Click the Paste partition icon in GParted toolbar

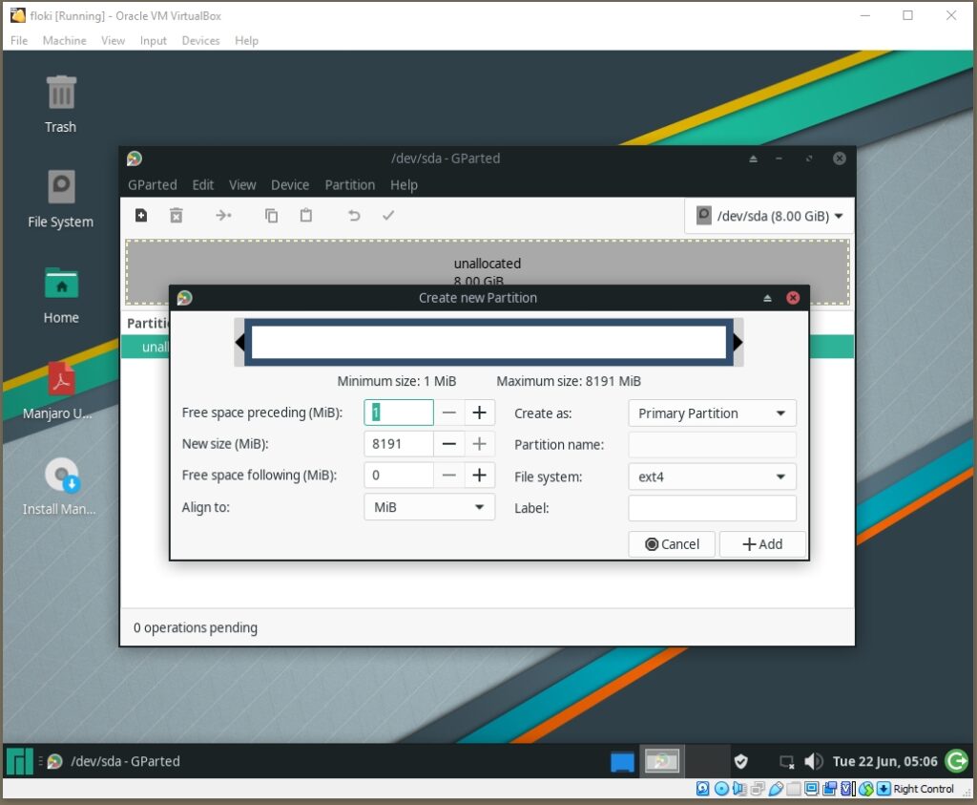point(306,215)
